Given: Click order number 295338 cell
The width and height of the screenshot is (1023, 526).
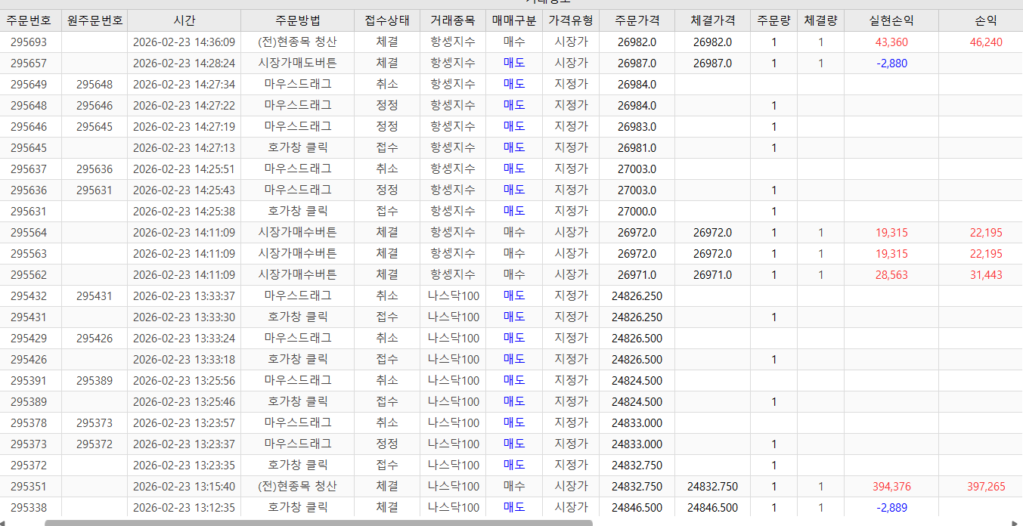Looking at the screenshot, I should (29, 508).
